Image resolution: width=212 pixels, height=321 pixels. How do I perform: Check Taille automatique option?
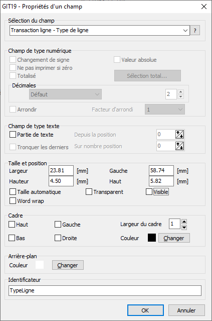13,192
